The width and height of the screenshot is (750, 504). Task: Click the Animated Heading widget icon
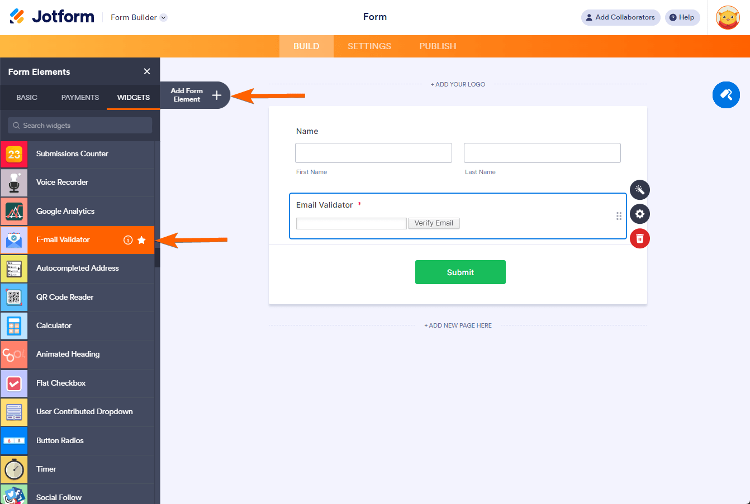pyautogui.click(x=14, y=354)
